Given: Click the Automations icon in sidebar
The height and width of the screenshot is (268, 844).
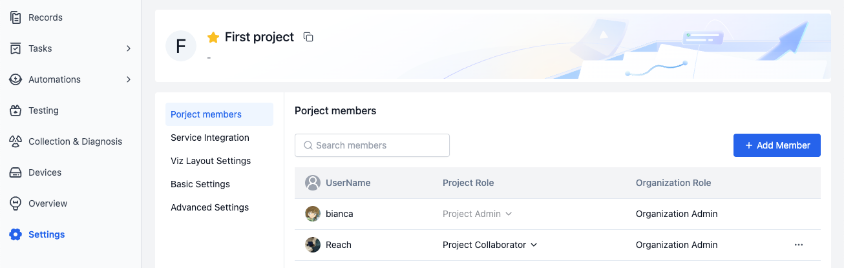Looking at the screenshot, I should (x=16, y=79).
